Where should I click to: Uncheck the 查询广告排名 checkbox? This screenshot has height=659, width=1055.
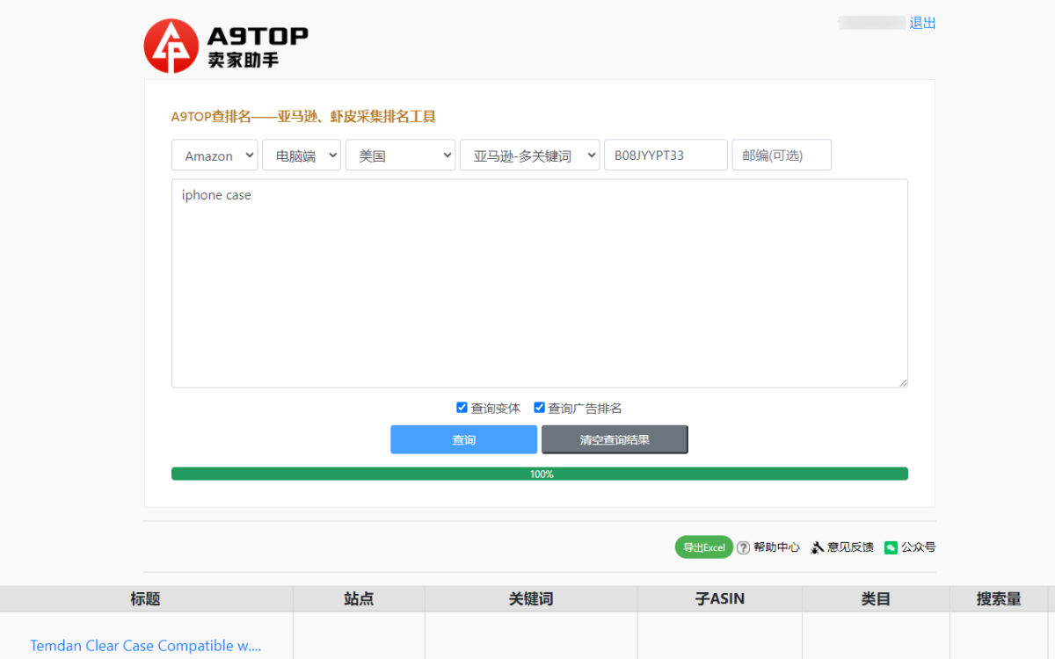(540, 408)
